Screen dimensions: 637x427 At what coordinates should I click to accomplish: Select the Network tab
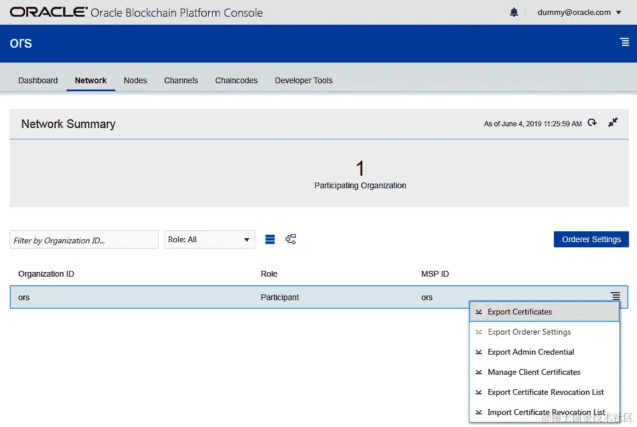point(91,80)
